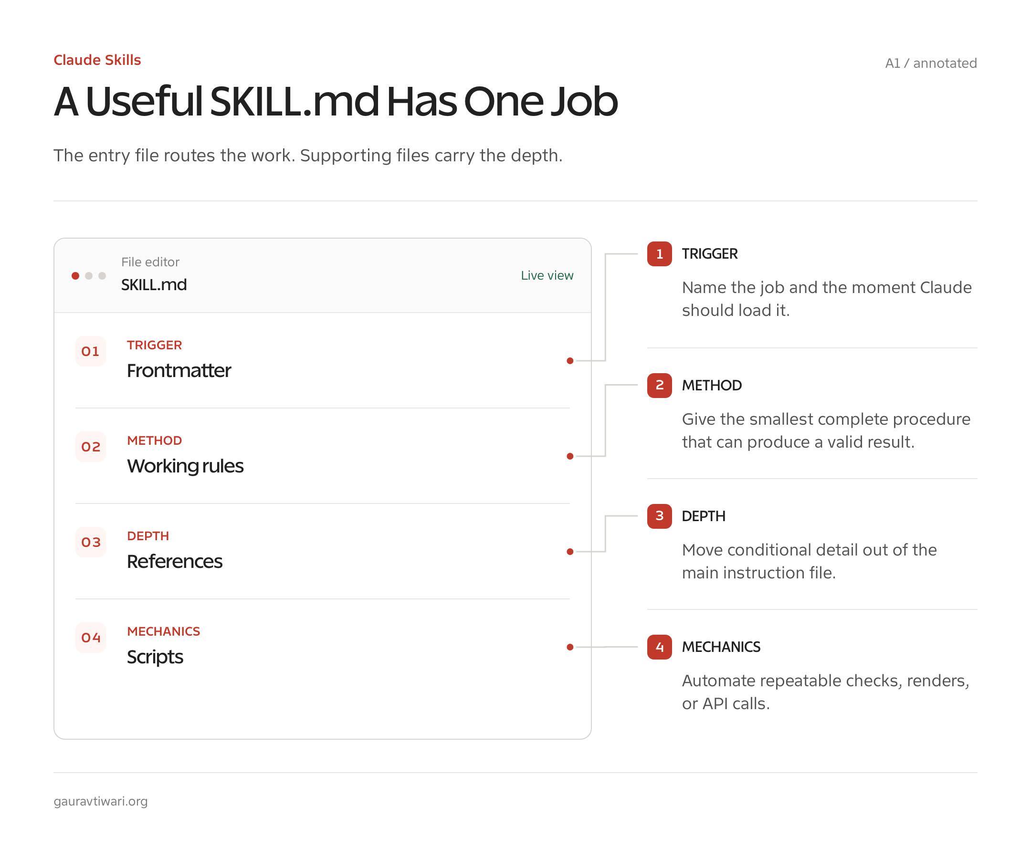Select the Scripts row title

tap(155, 657)
